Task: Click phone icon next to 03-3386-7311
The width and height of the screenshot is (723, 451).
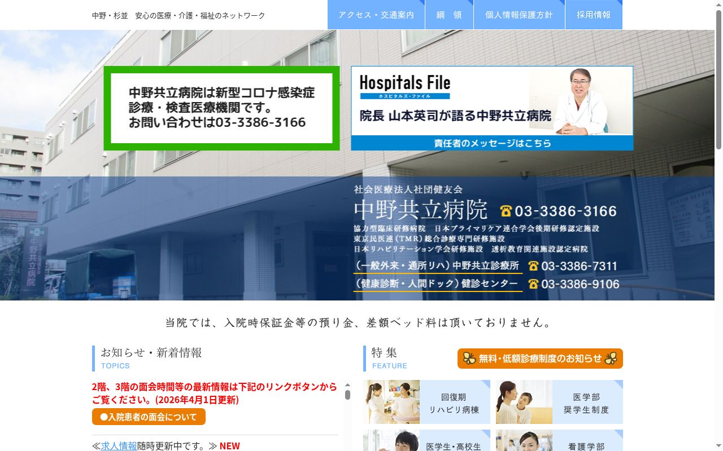Action: [x=533, y=266]
